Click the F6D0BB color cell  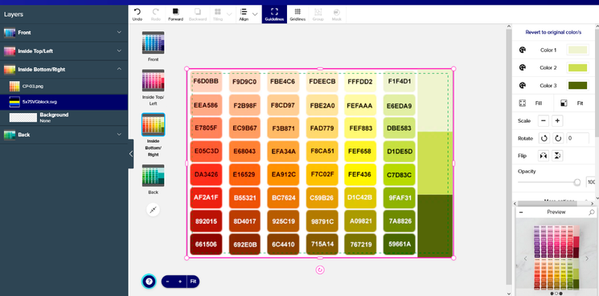tap(206, 81)
